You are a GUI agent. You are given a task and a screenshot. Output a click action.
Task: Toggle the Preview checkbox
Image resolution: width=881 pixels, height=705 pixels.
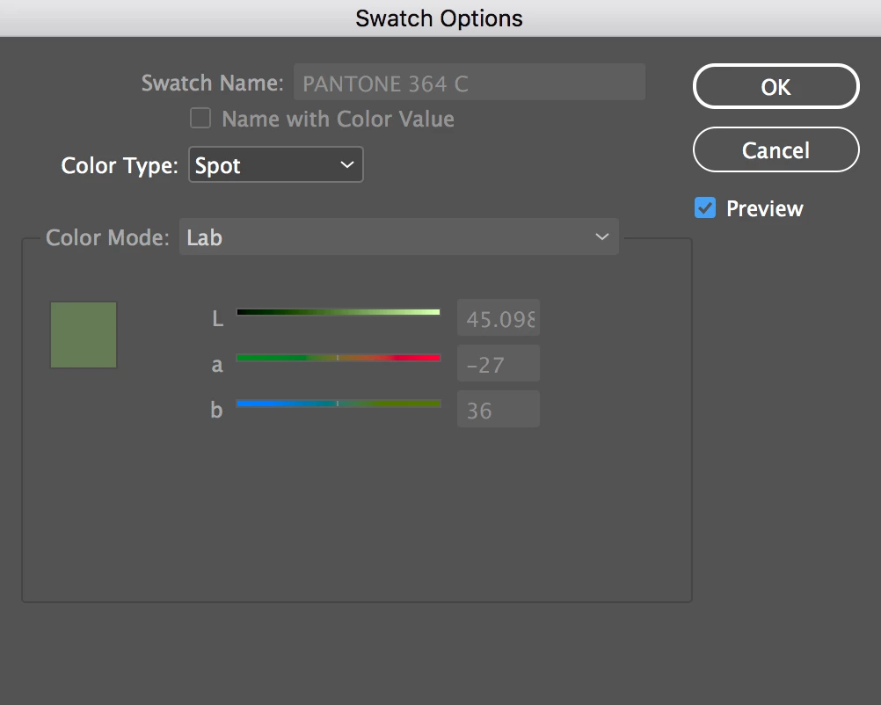tap(704, 208)
